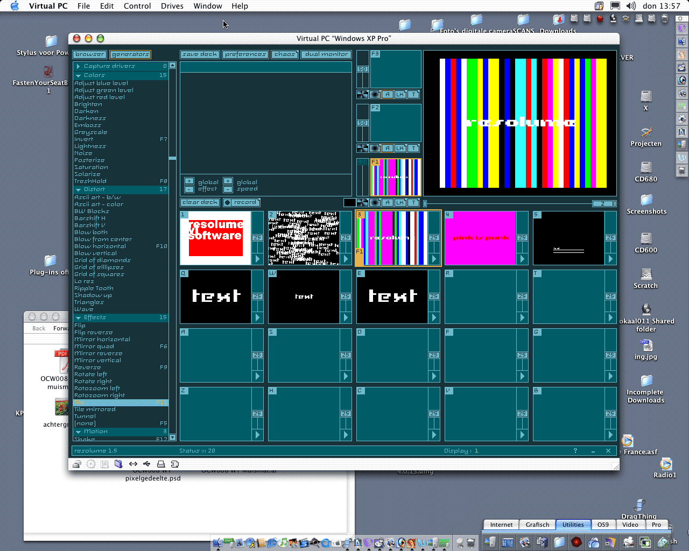Toggle the A button on channel F2

[x=387, y=149]
